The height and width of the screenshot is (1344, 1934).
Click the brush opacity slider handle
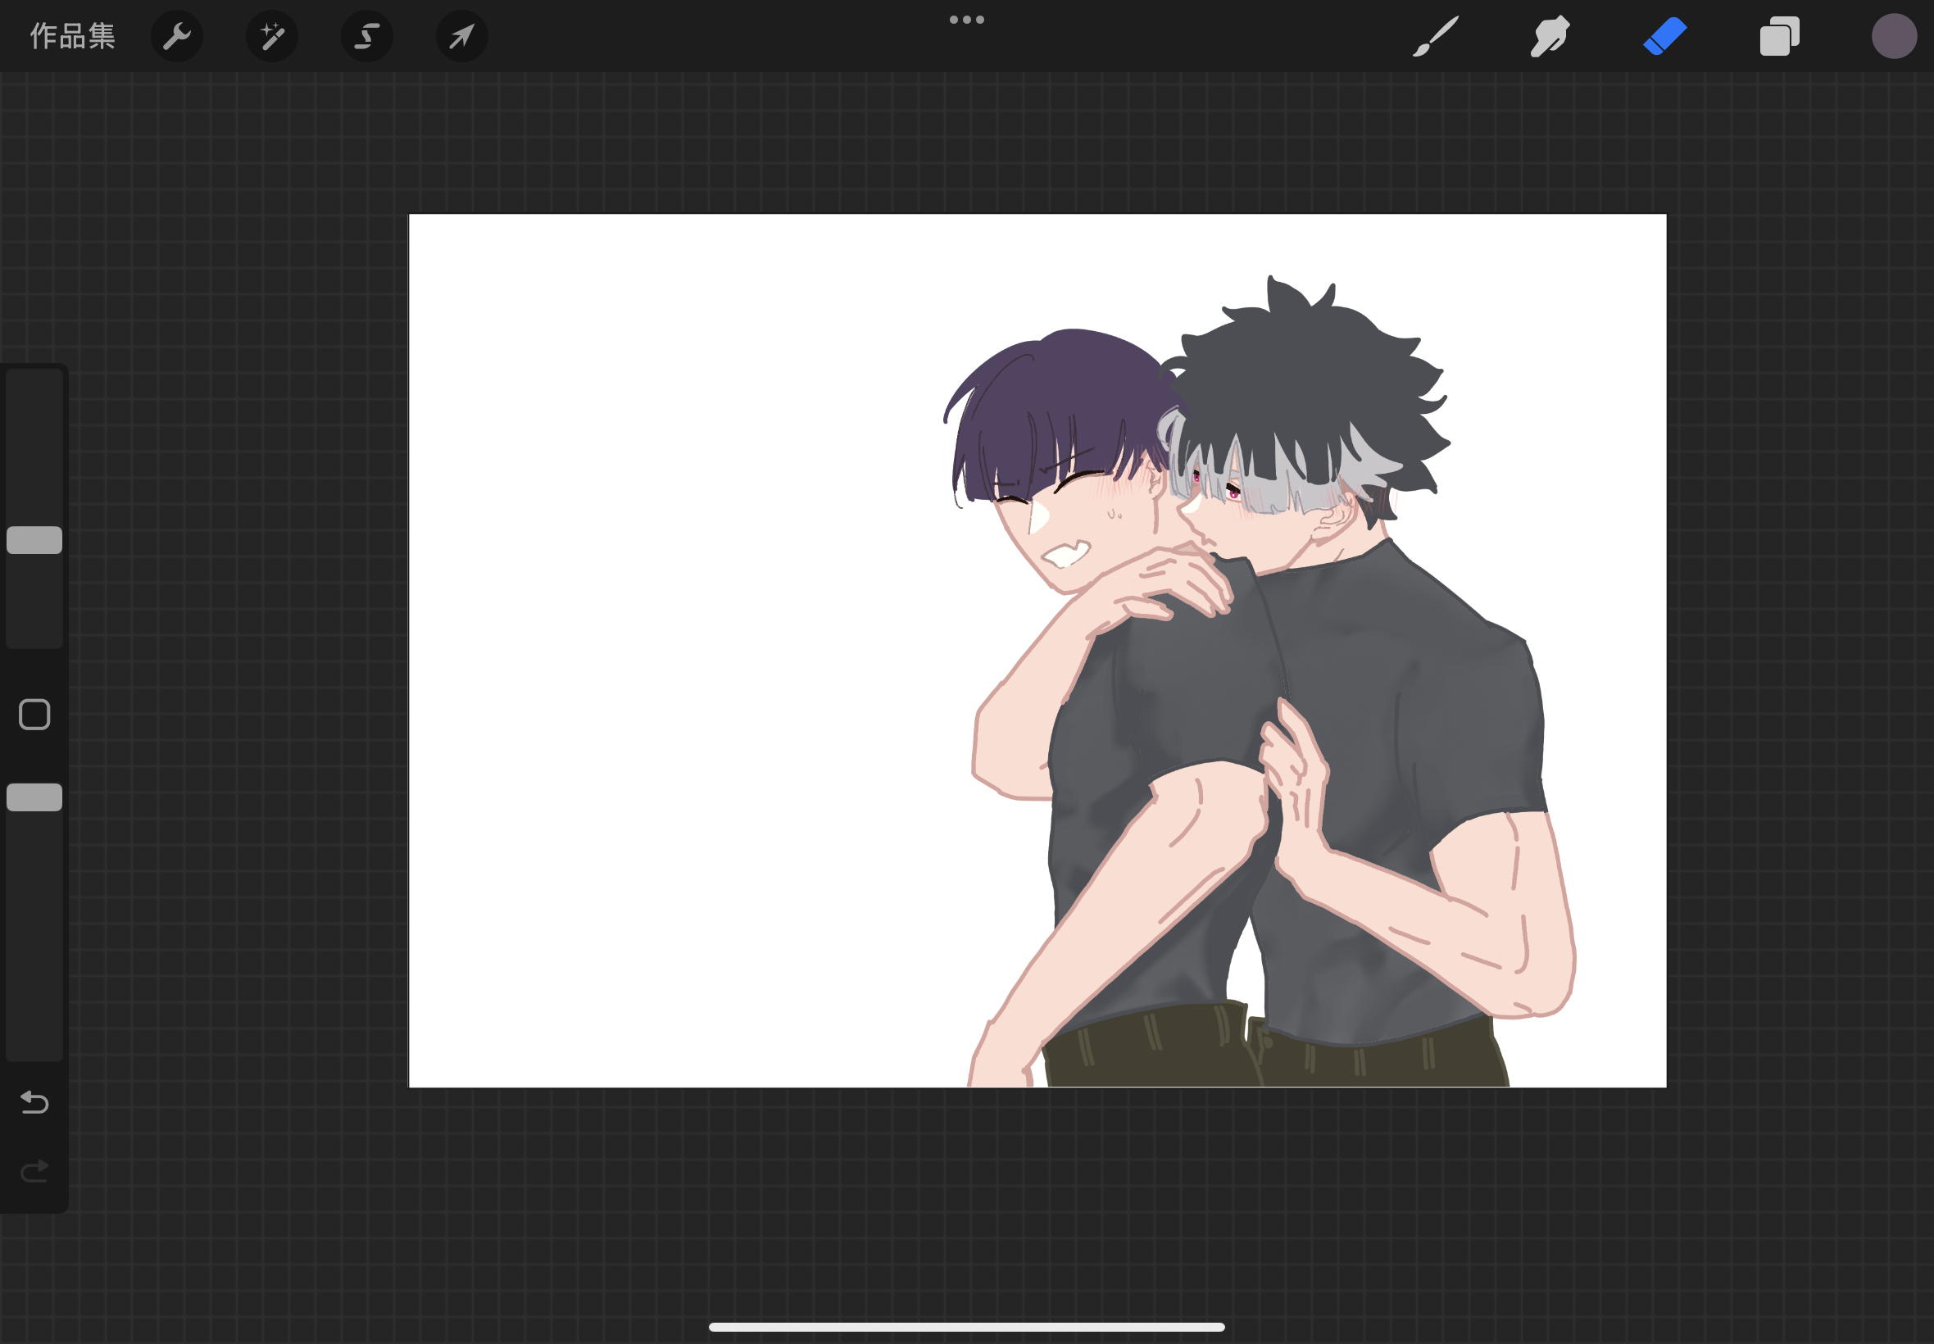(x=34, y=797)
